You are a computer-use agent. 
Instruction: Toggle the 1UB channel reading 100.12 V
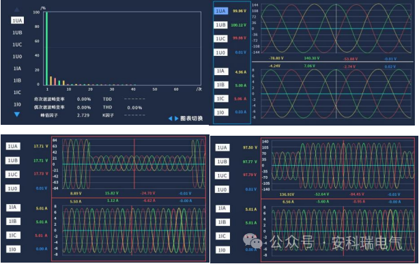click(220, 25)
